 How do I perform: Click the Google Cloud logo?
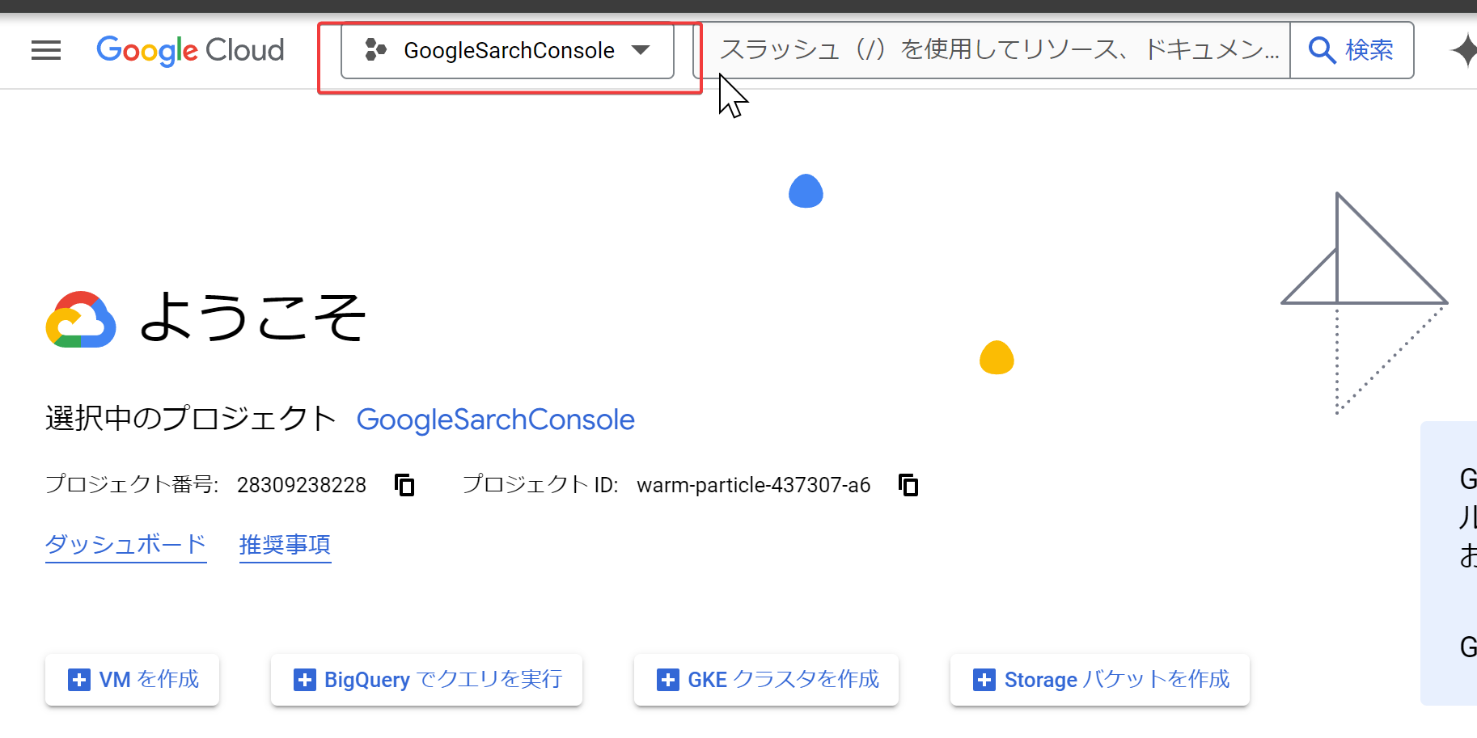190,50
